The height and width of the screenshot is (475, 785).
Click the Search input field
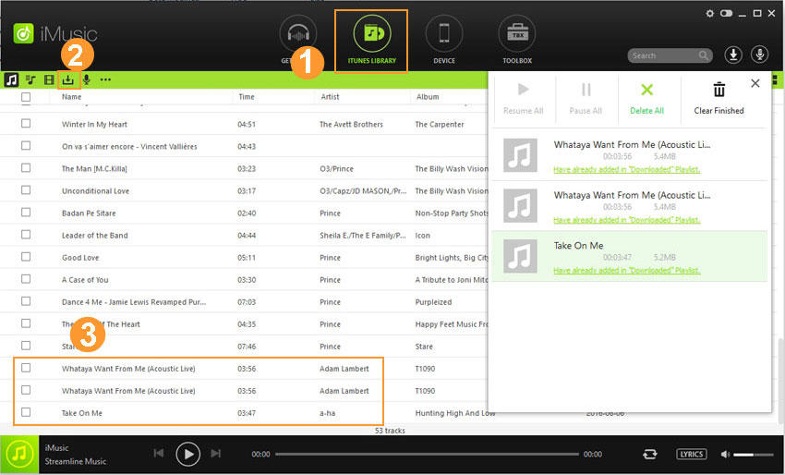(664, 55)
